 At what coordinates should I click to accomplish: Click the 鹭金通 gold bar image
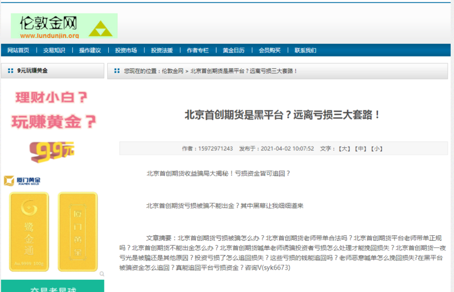tap(29, 232)
